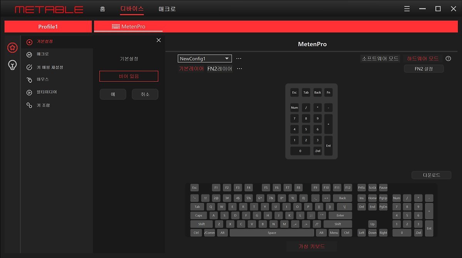Viewport: 462px width, 258px height.
Task: Click PgDn on the virtual keyboard
Action: pyautogui.click(x=383, y=207)
